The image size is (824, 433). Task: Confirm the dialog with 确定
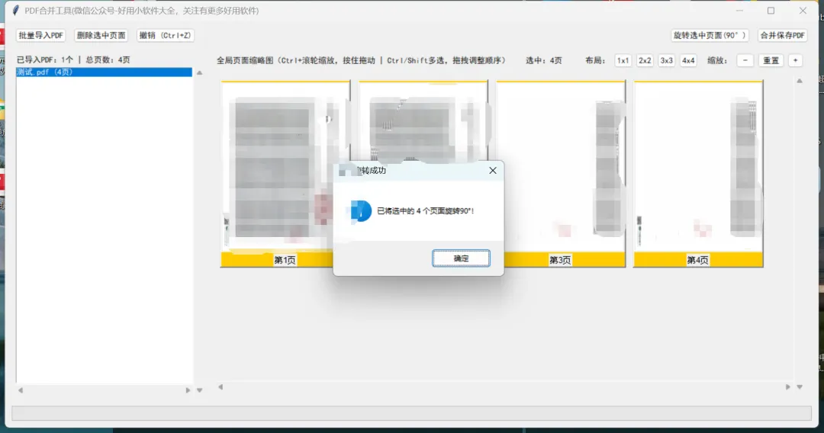461,258
